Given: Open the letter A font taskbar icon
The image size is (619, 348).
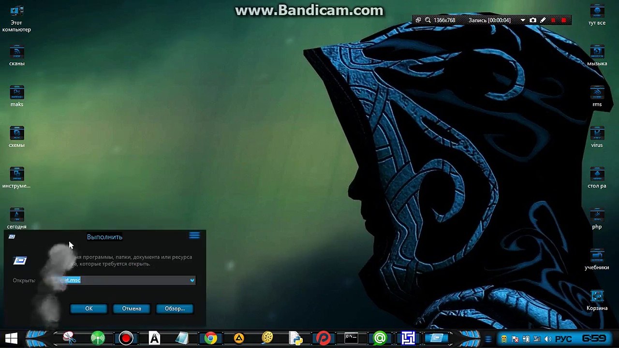Looking at the screenshot, I should coord(154,338).
